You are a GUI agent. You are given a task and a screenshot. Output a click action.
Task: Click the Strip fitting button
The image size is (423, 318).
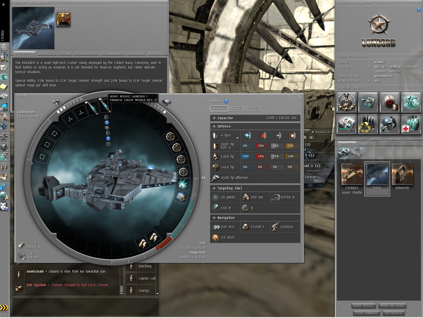pos(253,109)
